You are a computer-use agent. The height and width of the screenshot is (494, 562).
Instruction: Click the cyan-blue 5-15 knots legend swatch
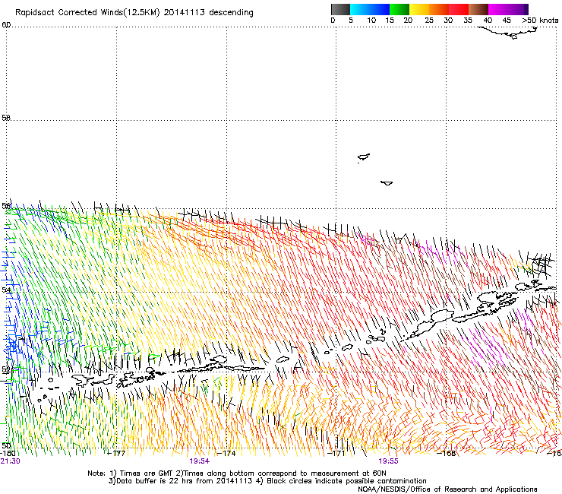pos(370,9)
